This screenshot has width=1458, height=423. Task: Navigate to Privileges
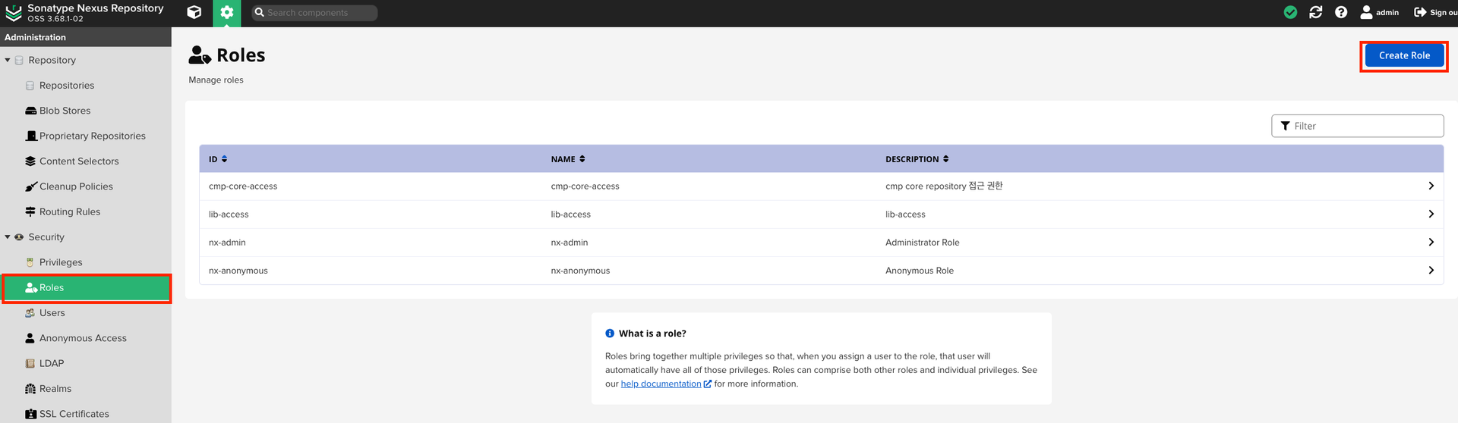pyautogui.click(x=61, y=262)
